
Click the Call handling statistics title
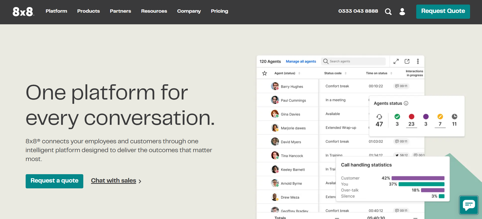pyautogui.click(x=366, y=165)
